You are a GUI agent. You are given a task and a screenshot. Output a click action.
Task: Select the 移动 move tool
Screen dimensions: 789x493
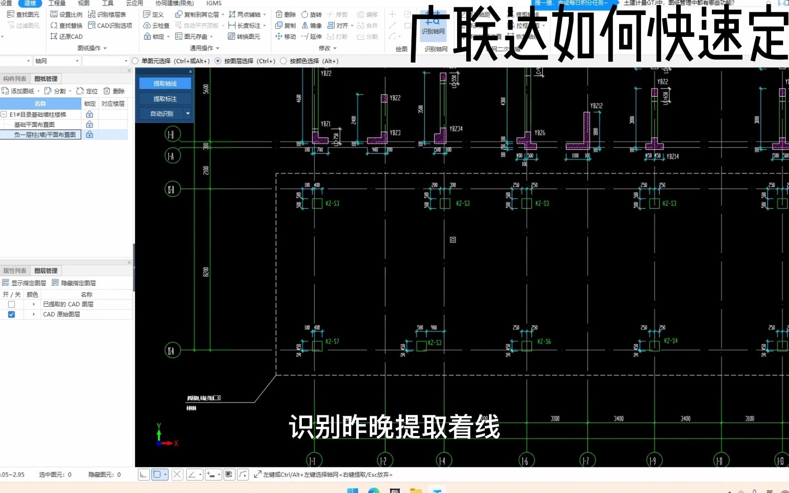coord(286,37)
